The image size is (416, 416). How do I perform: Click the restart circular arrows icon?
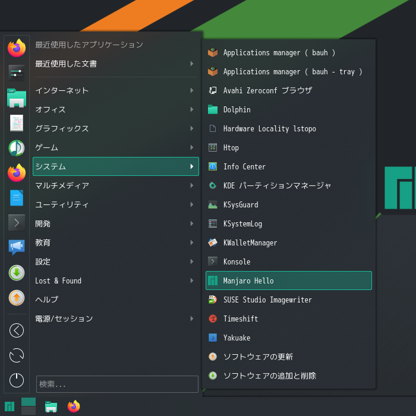[x=17, y=355]
